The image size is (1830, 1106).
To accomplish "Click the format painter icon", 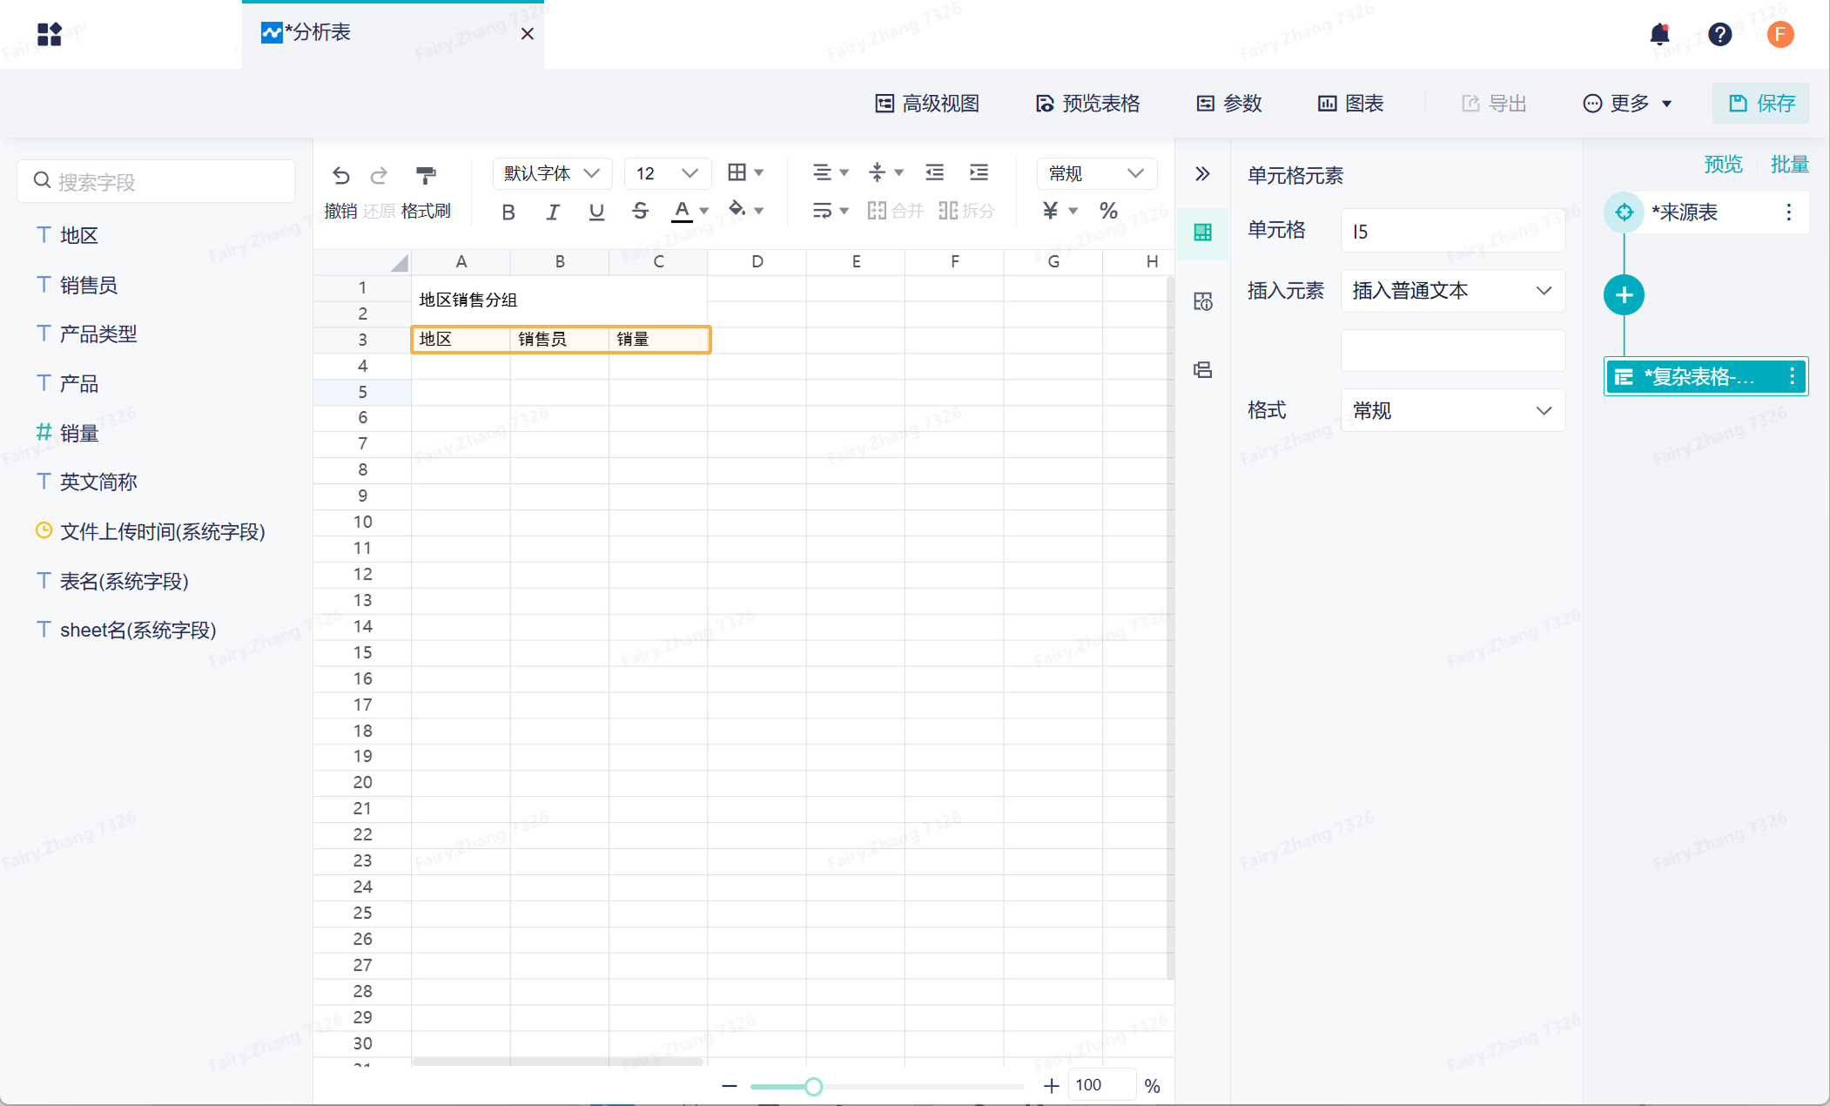I will [x=426, y=175].
